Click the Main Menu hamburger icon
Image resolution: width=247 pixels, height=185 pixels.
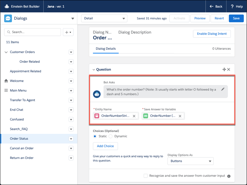click(6, 90)
